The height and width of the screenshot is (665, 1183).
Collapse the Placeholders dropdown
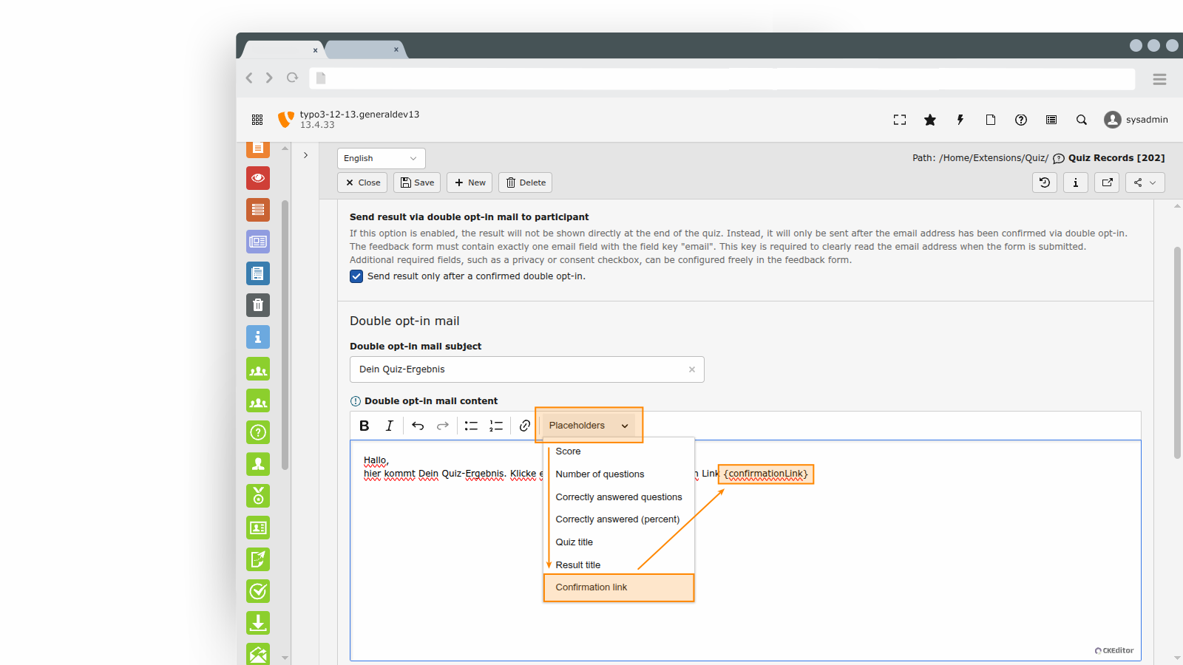589,426
